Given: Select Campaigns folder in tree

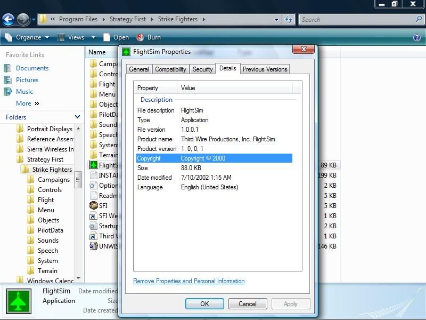Looking at the screenshot, I should [x=54, y=180].
